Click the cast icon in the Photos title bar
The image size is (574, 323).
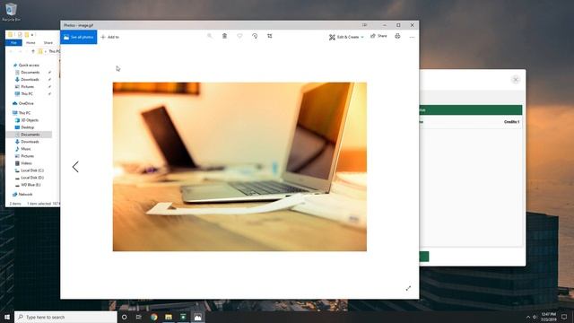pyautogui.click(x=365, y=25)
